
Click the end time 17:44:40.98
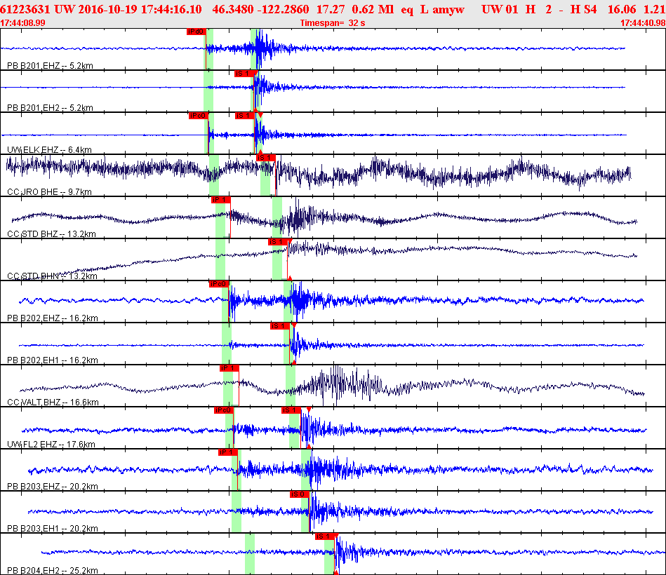643,23
